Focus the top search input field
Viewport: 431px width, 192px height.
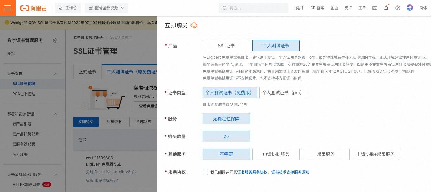pos(254,8)
